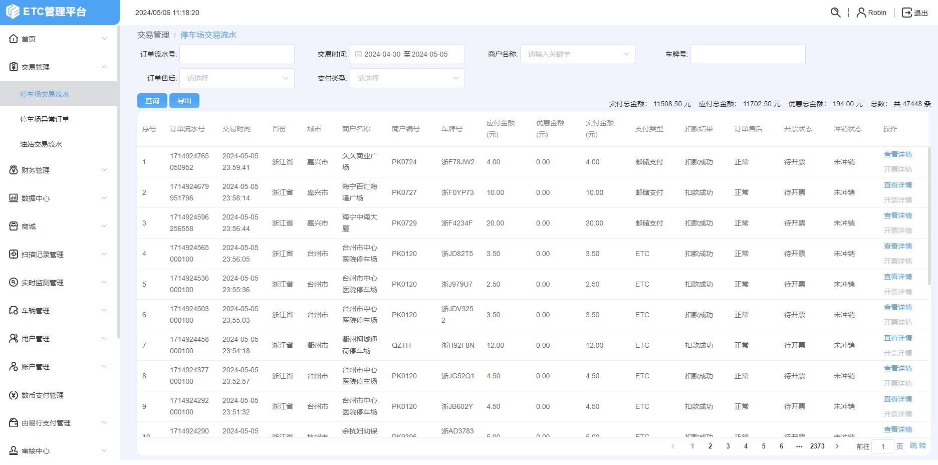The height and width of the screenshot is (465, 938).
Task: Click the 数币支付管理 yen coin icon
Action: pyautogui.click(x=14, y=395)
